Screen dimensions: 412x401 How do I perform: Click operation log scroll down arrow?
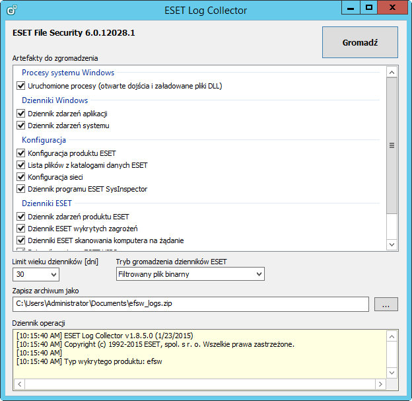pos(392,373)
